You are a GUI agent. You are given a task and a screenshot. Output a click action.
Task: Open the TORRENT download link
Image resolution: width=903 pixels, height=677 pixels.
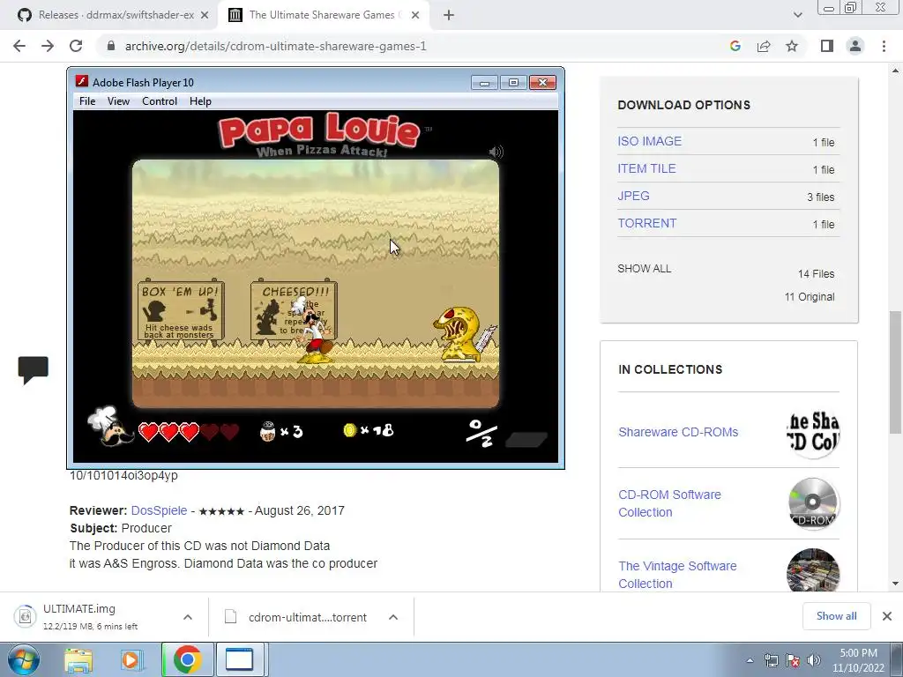point(647,223)
